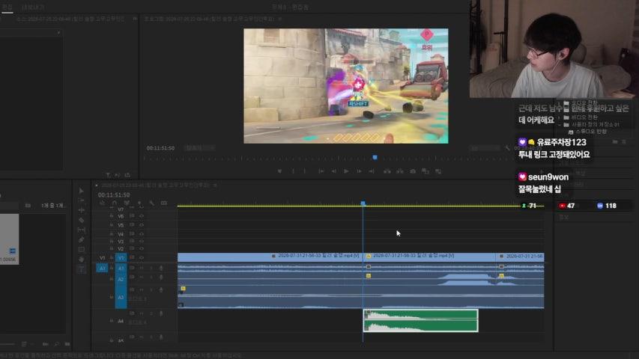The height and width of the screenshot is (359, 639).
Task: Select the Hand tool
Action: (x=81, y=260)
